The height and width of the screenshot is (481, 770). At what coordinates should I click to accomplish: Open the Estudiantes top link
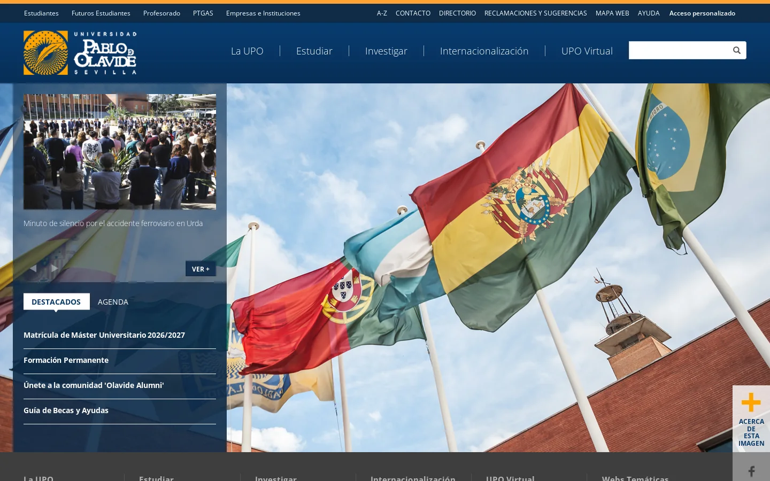coord(41,13)
